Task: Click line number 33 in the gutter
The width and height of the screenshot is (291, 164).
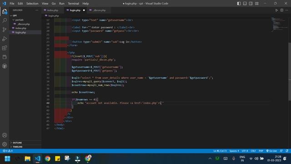Action: click(x=48, y=78)
